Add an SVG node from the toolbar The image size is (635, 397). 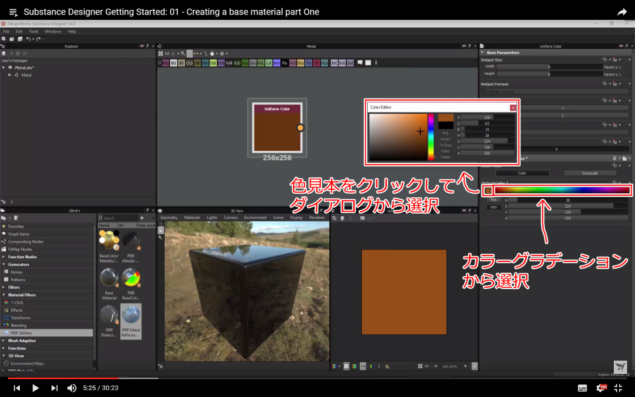tap(292, 64)
